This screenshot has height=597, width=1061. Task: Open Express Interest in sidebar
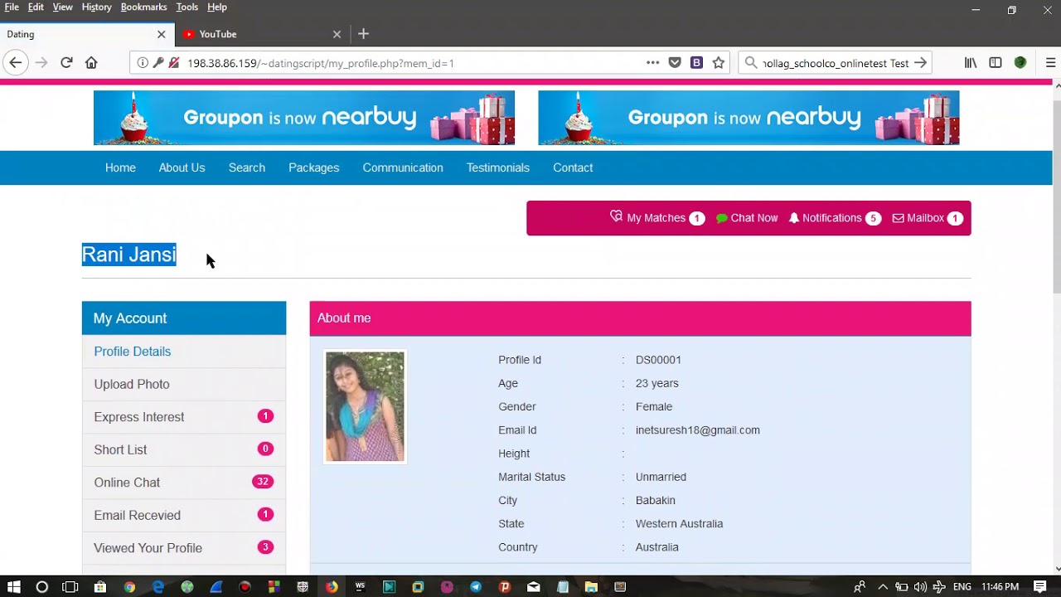pyautogui.click(x=184, y=417)
